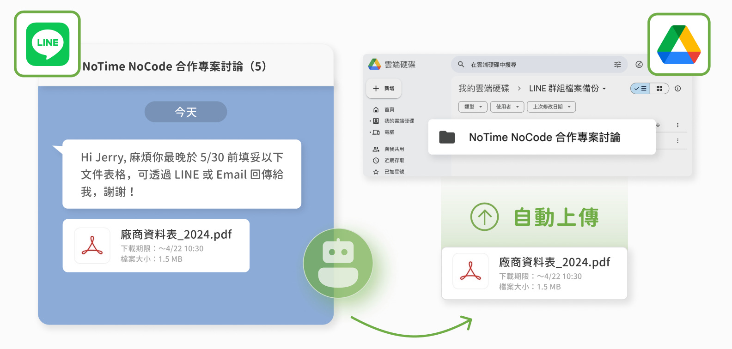Click the 新增 new button

tap(384, 89)
